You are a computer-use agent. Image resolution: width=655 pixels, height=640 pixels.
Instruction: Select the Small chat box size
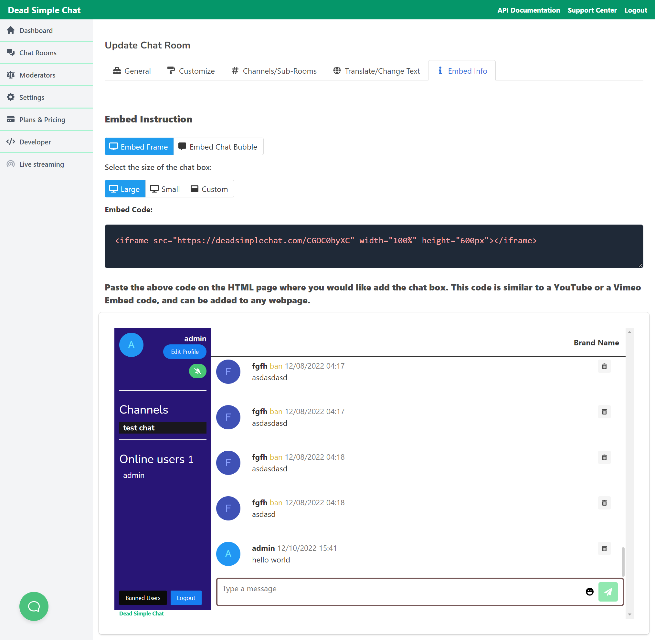165,189
